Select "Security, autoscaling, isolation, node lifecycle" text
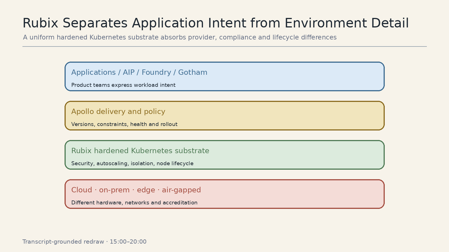The height and width of the screenshot is (252, 449). 132,164
